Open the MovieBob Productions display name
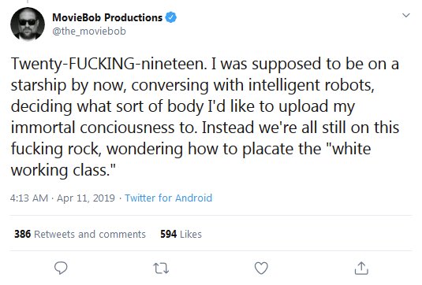Screen dimensions: 422x285 (107, 17)
